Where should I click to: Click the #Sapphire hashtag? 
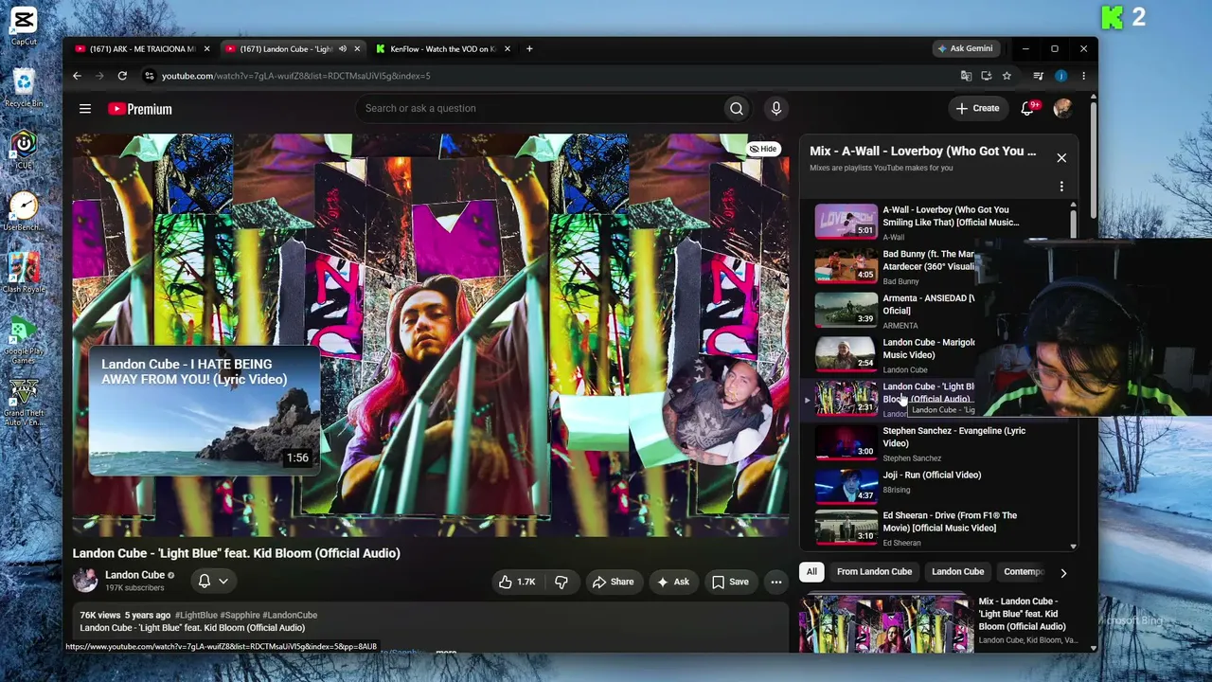coord(240,616)
